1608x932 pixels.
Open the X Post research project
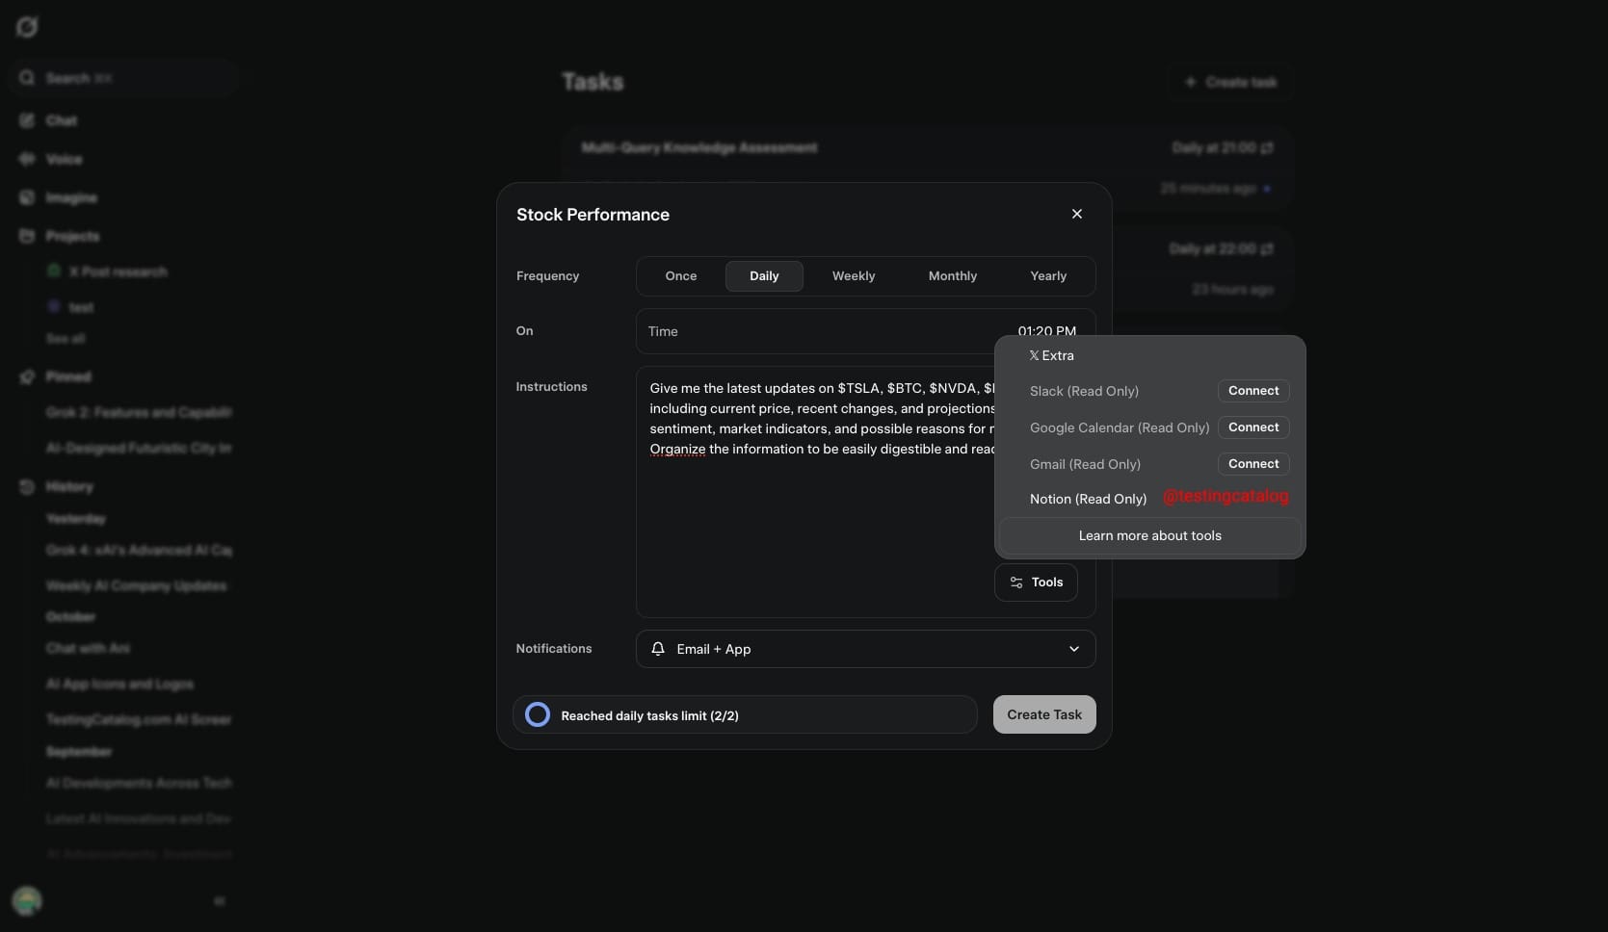pos(118,272)
